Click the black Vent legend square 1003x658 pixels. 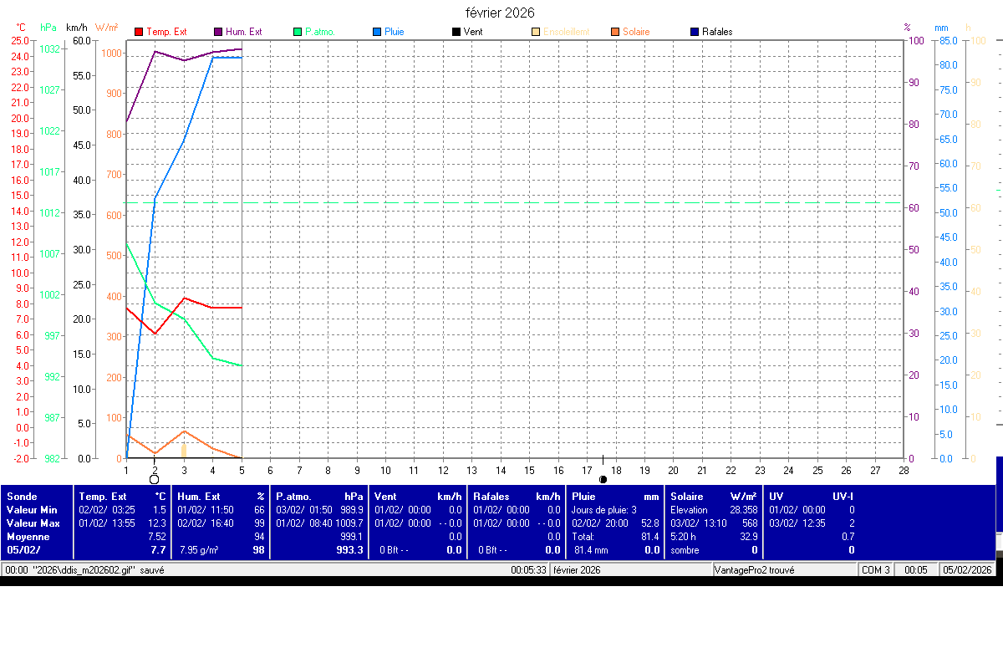click(x=456, y=32)
